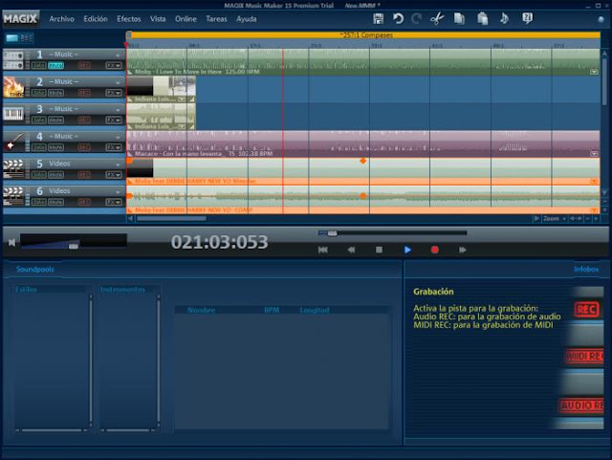The image size is (612, 460).
Task: Expand track 1 Music name dropdown arrow
Action: click(x=118, y=55)
